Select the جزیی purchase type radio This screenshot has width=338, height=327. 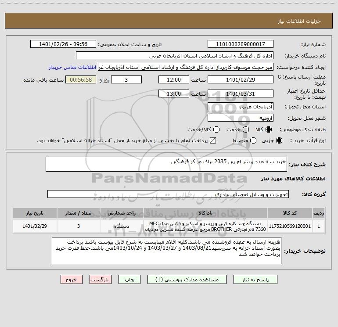279,140
